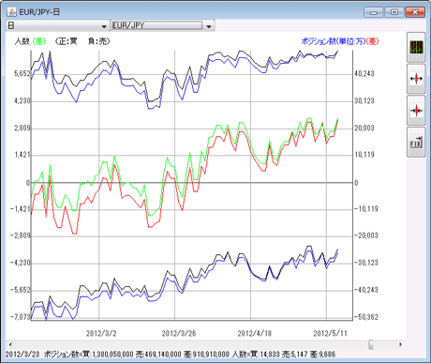Maximize the EUR/JPY-日 window
Screen dimensions: 431x363
[x=394, y=12]
